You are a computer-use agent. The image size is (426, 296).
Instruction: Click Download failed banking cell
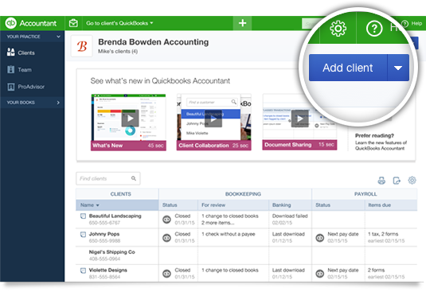coord(290,219)
